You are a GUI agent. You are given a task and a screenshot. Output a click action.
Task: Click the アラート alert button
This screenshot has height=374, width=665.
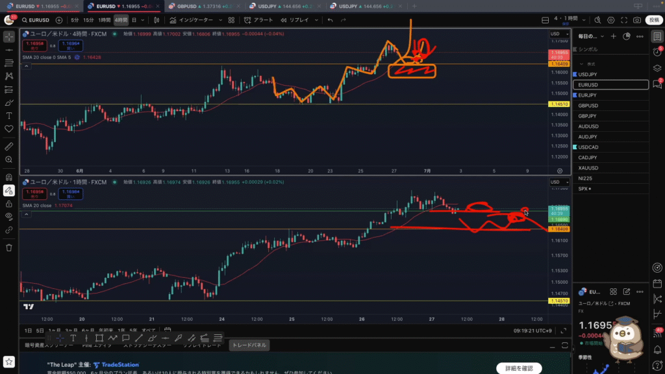click(x=258, y=20)
